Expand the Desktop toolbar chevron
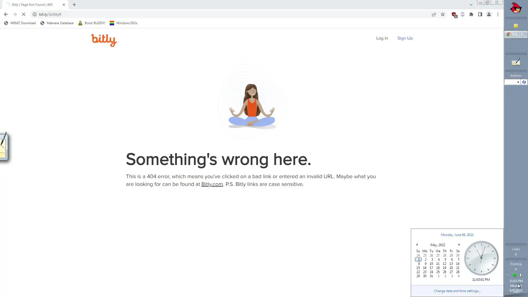 (516, 269)
